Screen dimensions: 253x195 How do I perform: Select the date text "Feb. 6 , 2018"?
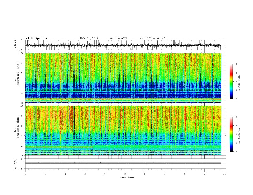[89, 38]
